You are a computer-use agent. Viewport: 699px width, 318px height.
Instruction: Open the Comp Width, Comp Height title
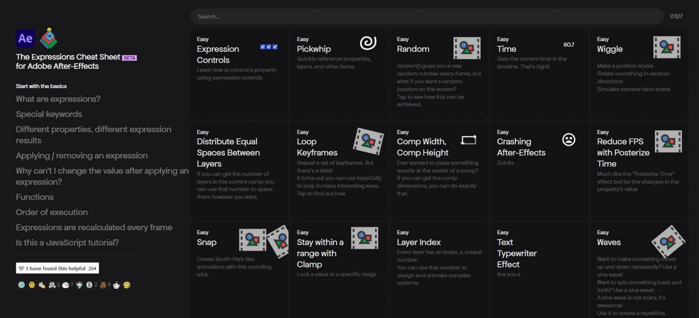[x=422, y=147]
